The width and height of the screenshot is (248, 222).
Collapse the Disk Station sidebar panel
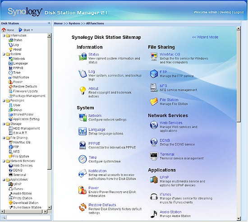click(49, 23)
